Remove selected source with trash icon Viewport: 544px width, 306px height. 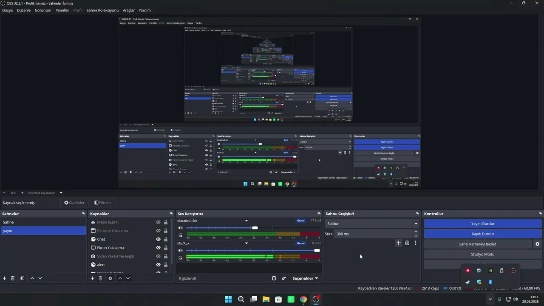point(100,278)
